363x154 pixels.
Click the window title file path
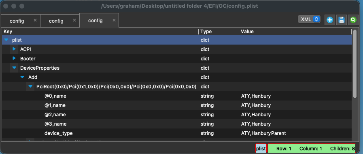pos(179,6)
